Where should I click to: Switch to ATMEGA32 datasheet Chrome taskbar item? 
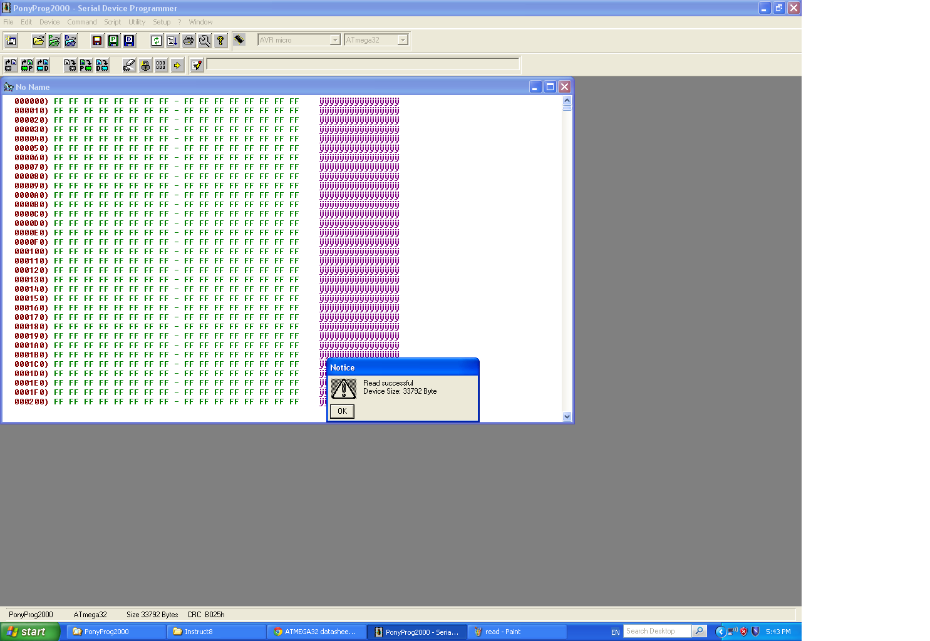(x=316, y=632)
